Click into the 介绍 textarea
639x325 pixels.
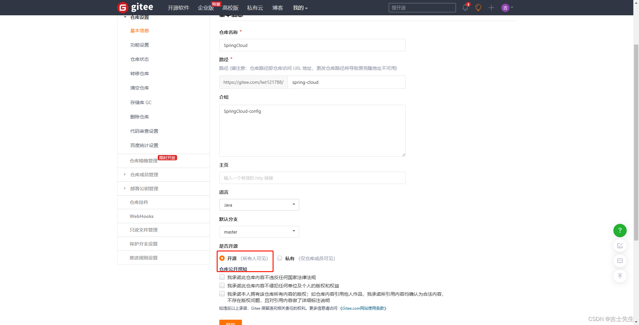[x=312, y=131]
